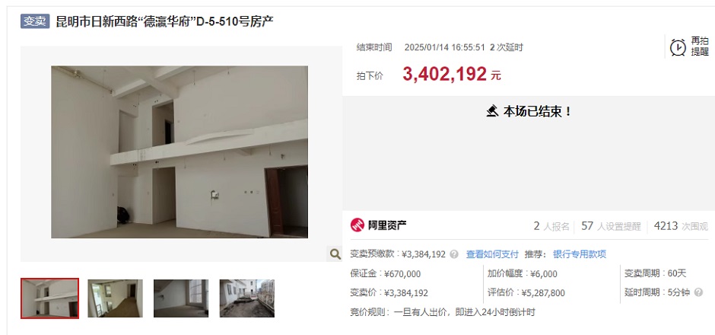Click the auction gavel icon
Viewport: 715px width, 335px height.
[x=492, y=111]
